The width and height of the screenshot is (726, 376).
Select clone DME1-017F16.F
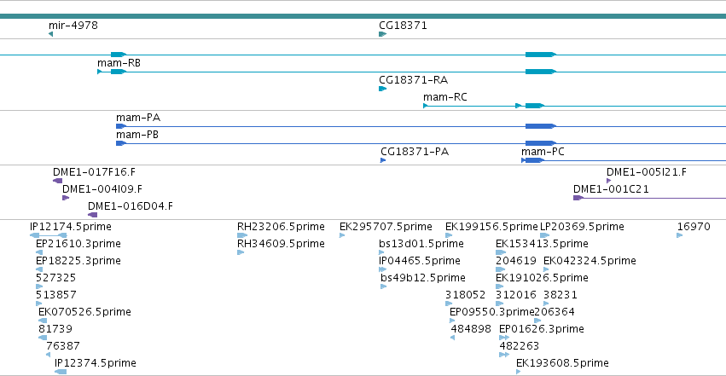click(94, 172)
